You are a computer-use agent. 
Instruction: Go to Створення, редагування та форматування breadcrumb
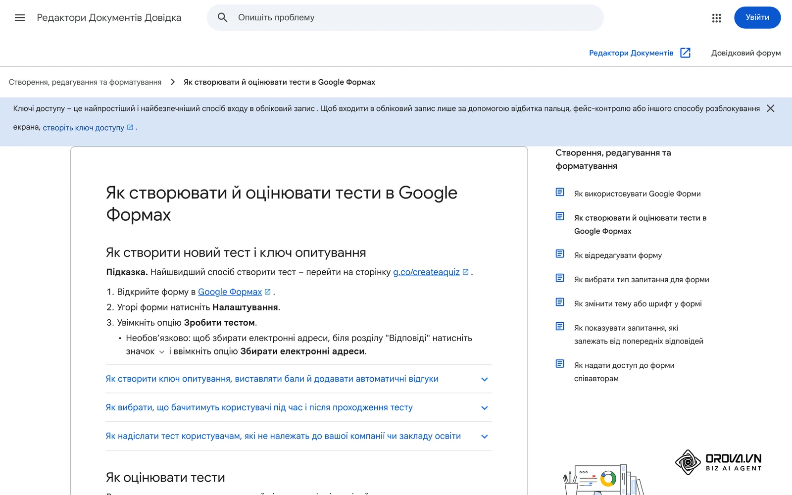85,82
